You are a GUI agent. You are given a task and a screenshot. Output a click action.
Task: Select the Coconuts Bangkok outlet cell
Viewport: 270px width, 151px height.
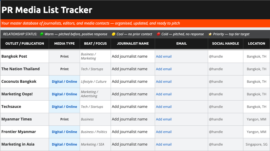[x=25, y=82]
